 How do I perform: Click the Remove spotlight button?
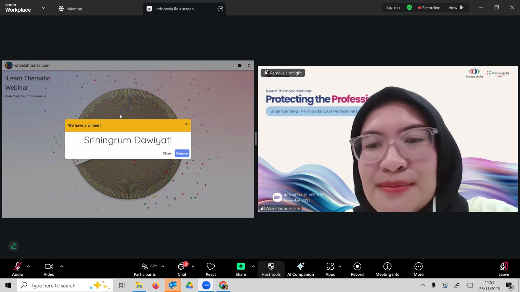point(283,73)
